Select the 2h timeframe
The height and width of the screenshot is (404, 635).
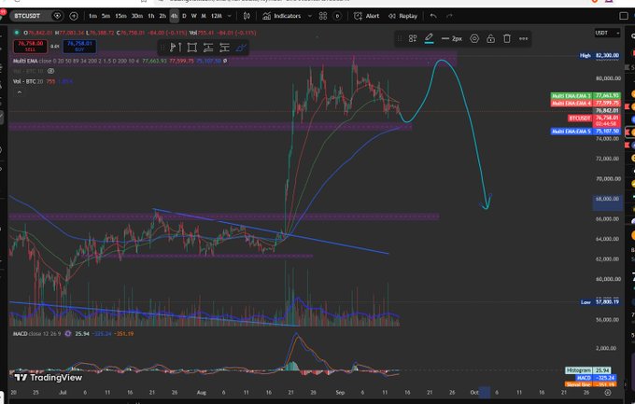tap(162, 16)
